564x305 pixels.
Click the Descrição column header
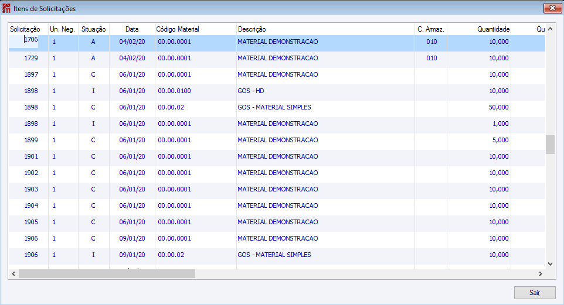click(325, 29)
